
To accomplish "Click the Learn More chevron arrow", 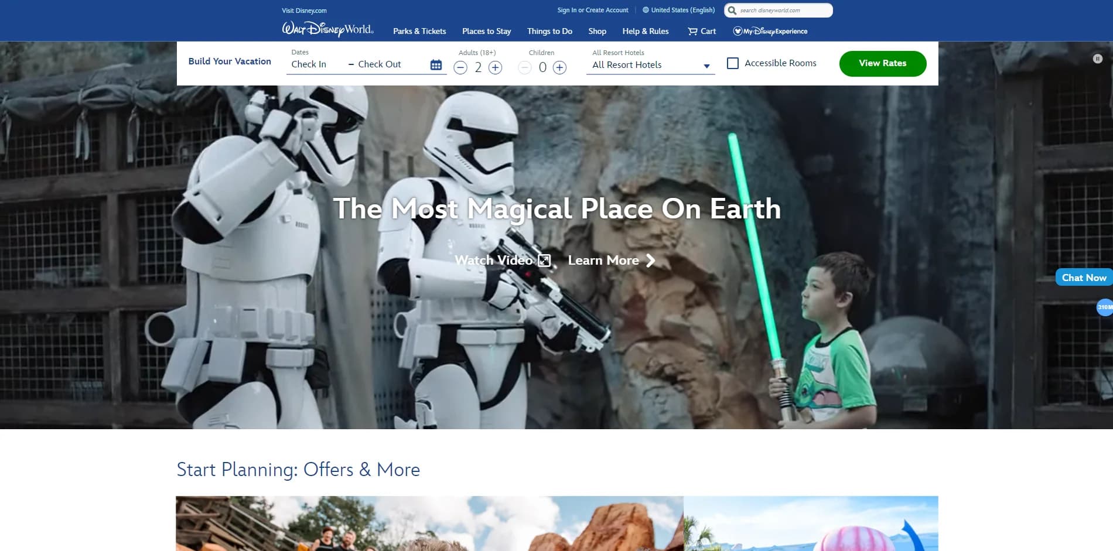I will pos(650,261).
